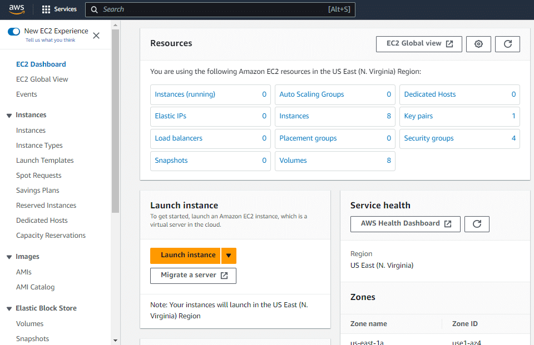Open the Key pairs resource link
The height and width of the screenshot is (345, 534).
[418, 116]
